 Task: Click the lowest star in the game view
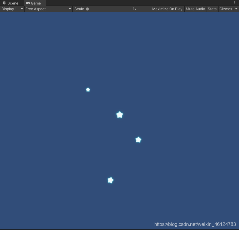[x=110, y=180]
